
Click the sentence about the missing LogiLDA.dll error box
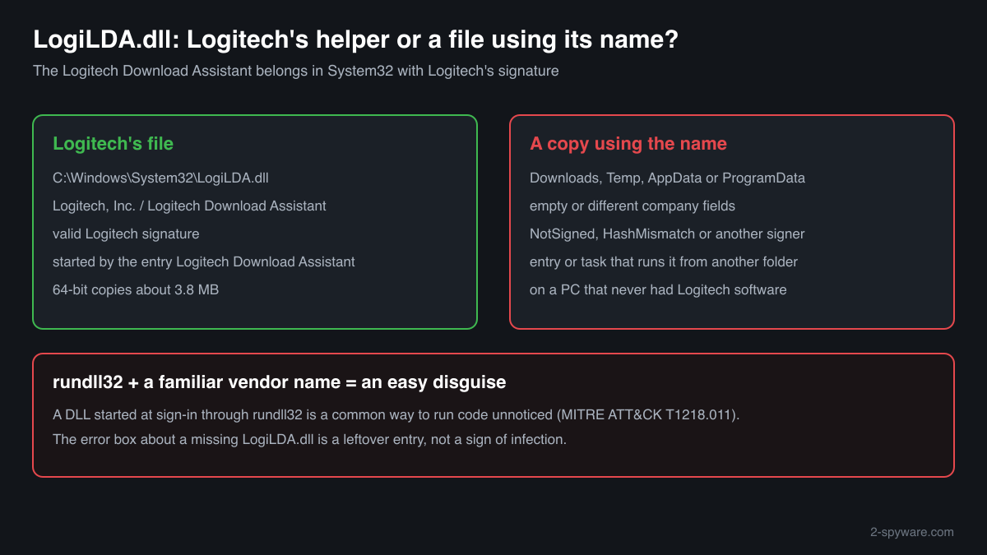coord(310,439)
